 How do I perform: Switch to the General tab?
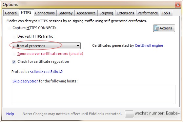pyautogui.click(x=11, y=13)
